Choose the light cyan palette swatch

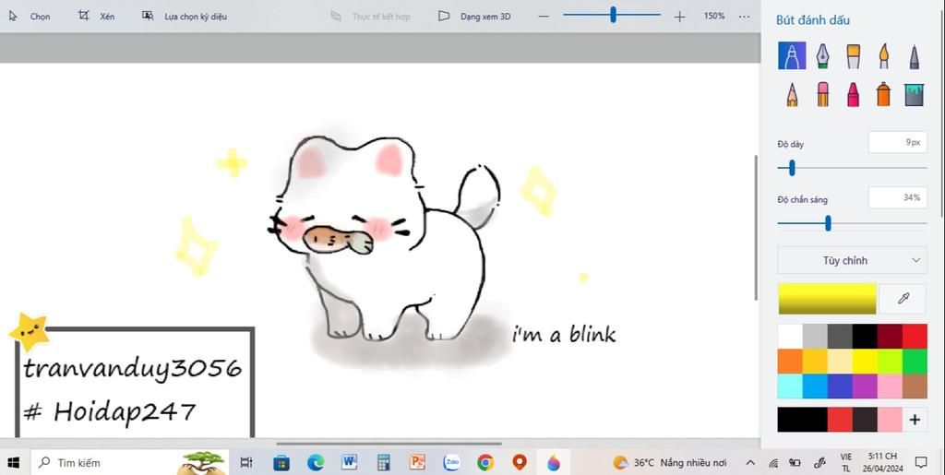pos(790,386)
